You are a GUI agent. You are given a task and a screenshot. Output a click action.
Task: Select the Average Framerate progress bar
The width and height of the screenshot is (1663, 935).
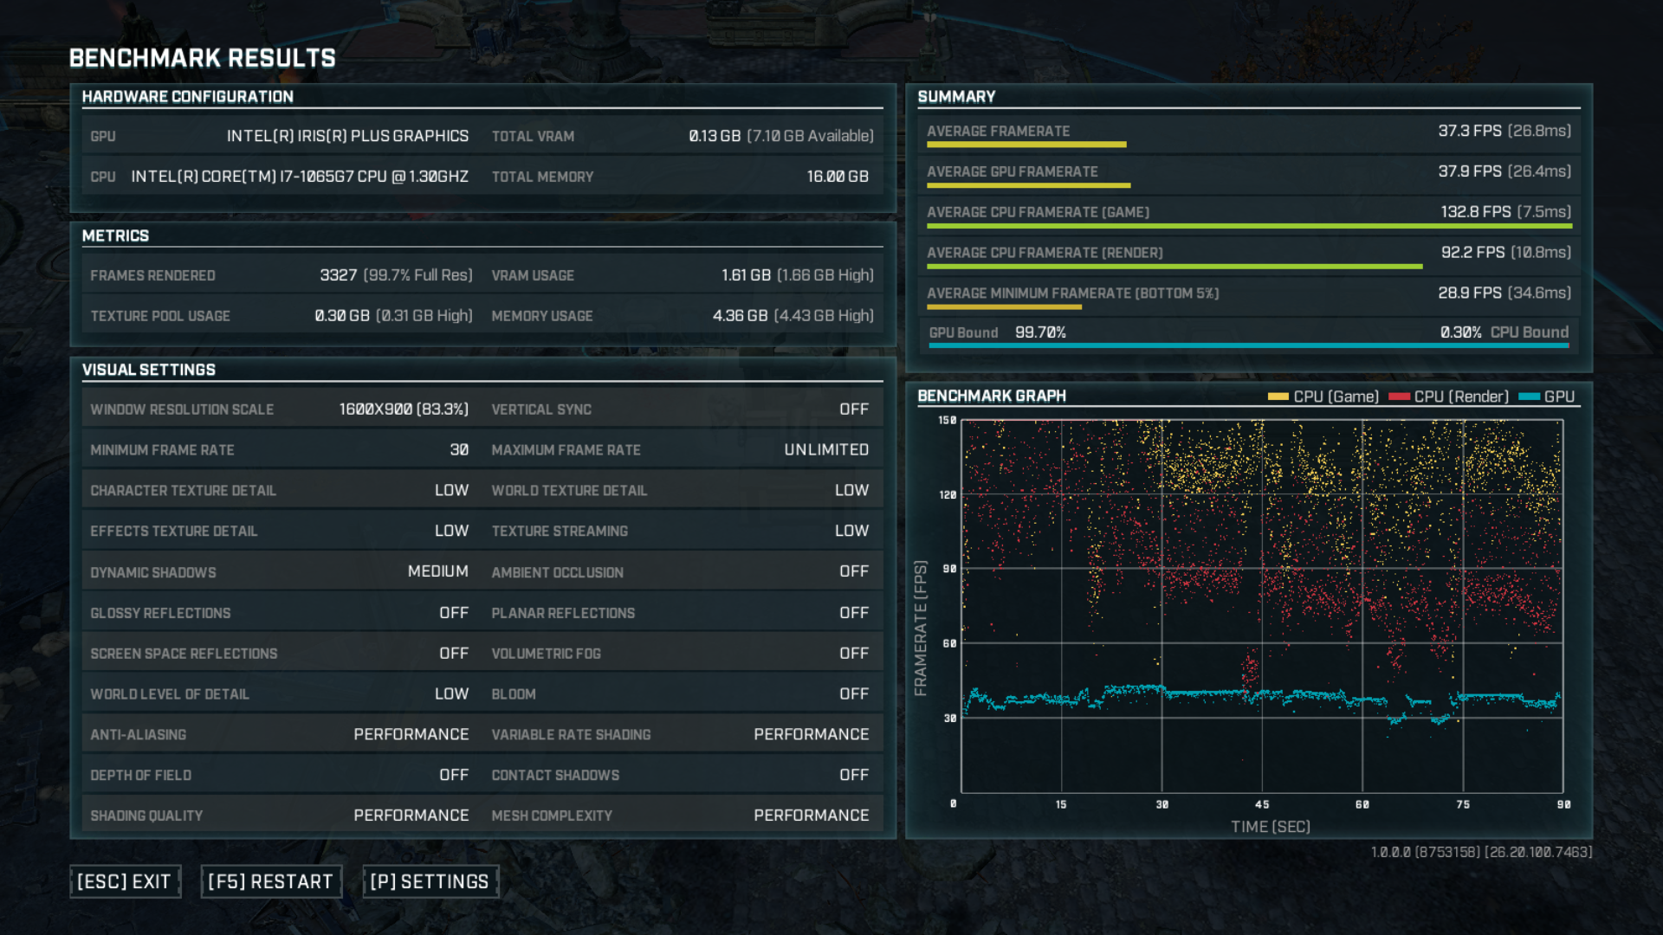(1026, 145)
